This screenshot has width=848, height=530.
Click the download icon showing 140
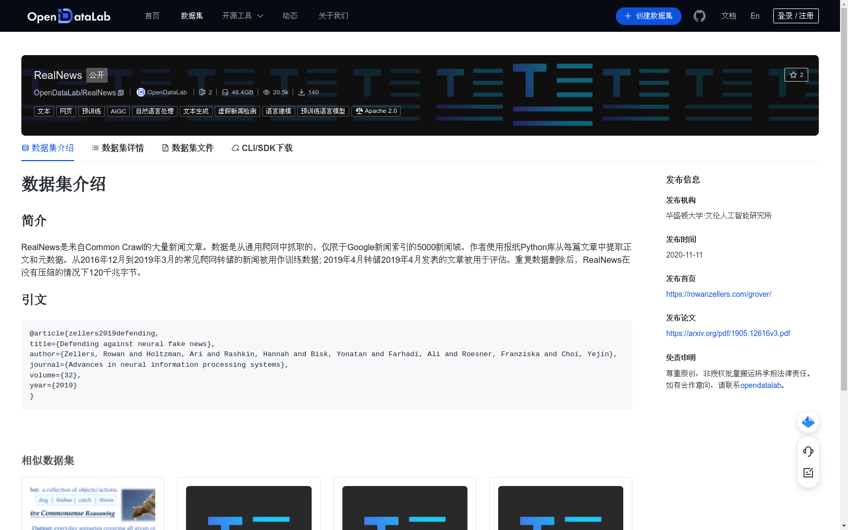(301, 92)
